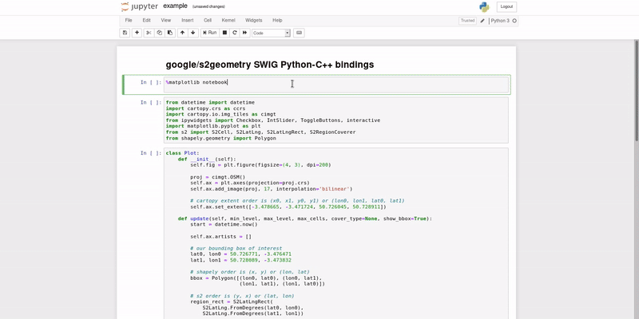Save the notebook with the floppy disk icon
This screenshot has width=639, height=319.
tap(125, 33)
